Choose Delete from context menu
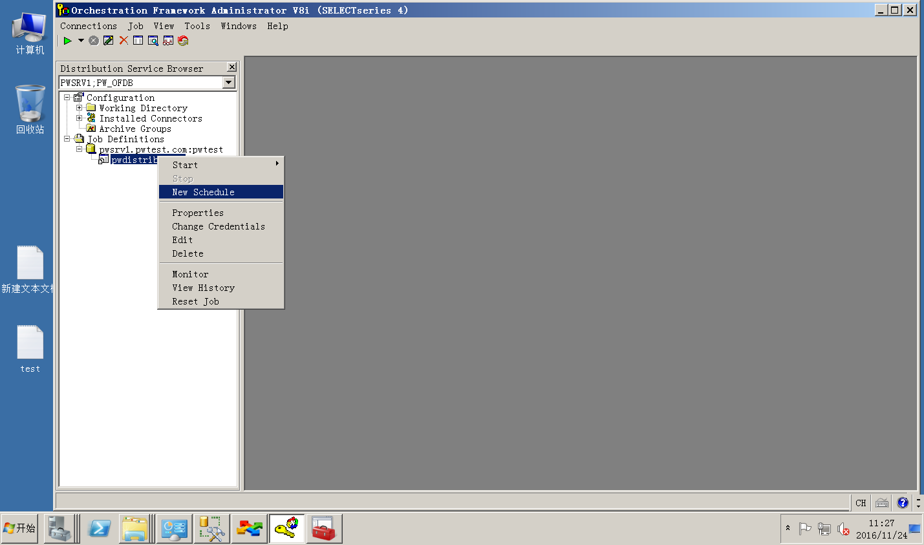This screenshot has height=545, width=924. (221, 253)
